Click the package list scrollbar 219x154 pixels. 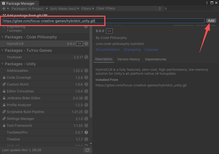(91, 72)
